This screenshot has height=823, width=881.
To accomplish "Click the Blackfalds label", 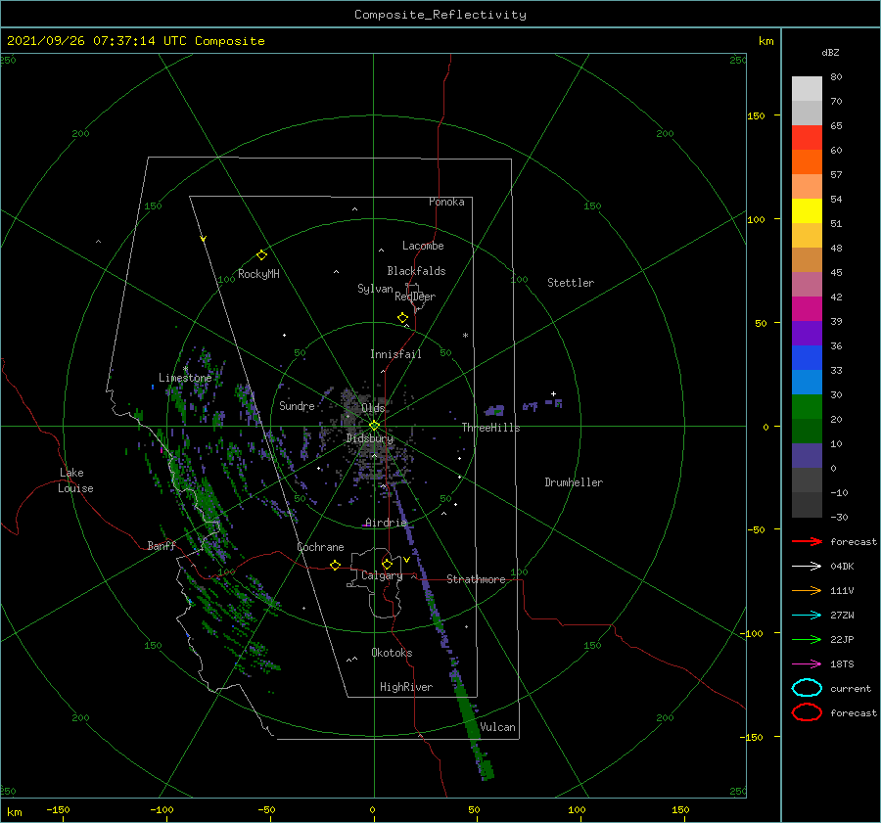I will point(416,271).
